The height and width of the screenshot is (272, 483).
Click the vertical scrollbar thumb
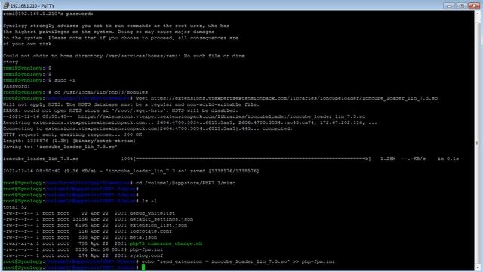[x=477, y=143]
